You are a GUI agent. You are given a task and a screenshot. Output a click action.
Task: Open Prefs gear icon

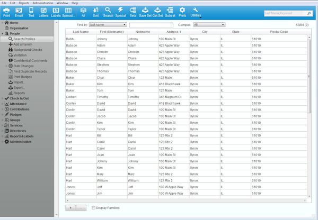pos(182,12)
